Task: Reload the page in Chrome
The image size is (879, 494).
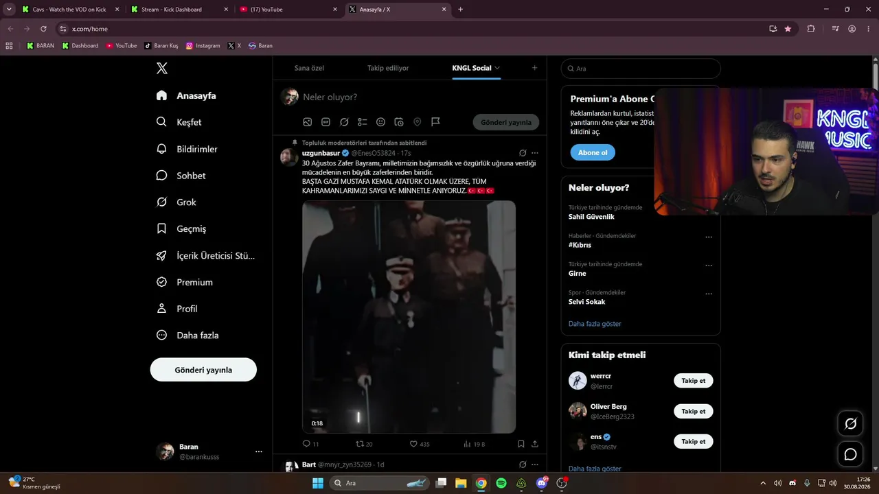Action: (x=43, y=29)
